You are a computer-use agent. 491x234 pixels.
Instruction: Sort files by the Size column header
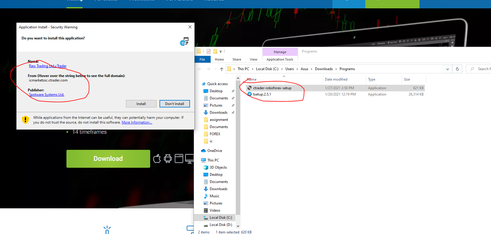click(x=407, y=79)
